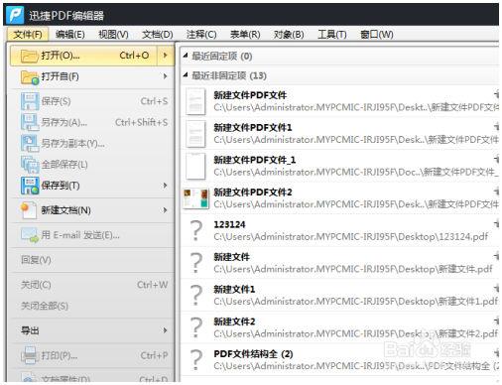Open the thumbnail of 新建文件PDF文件1

[195, 134]
